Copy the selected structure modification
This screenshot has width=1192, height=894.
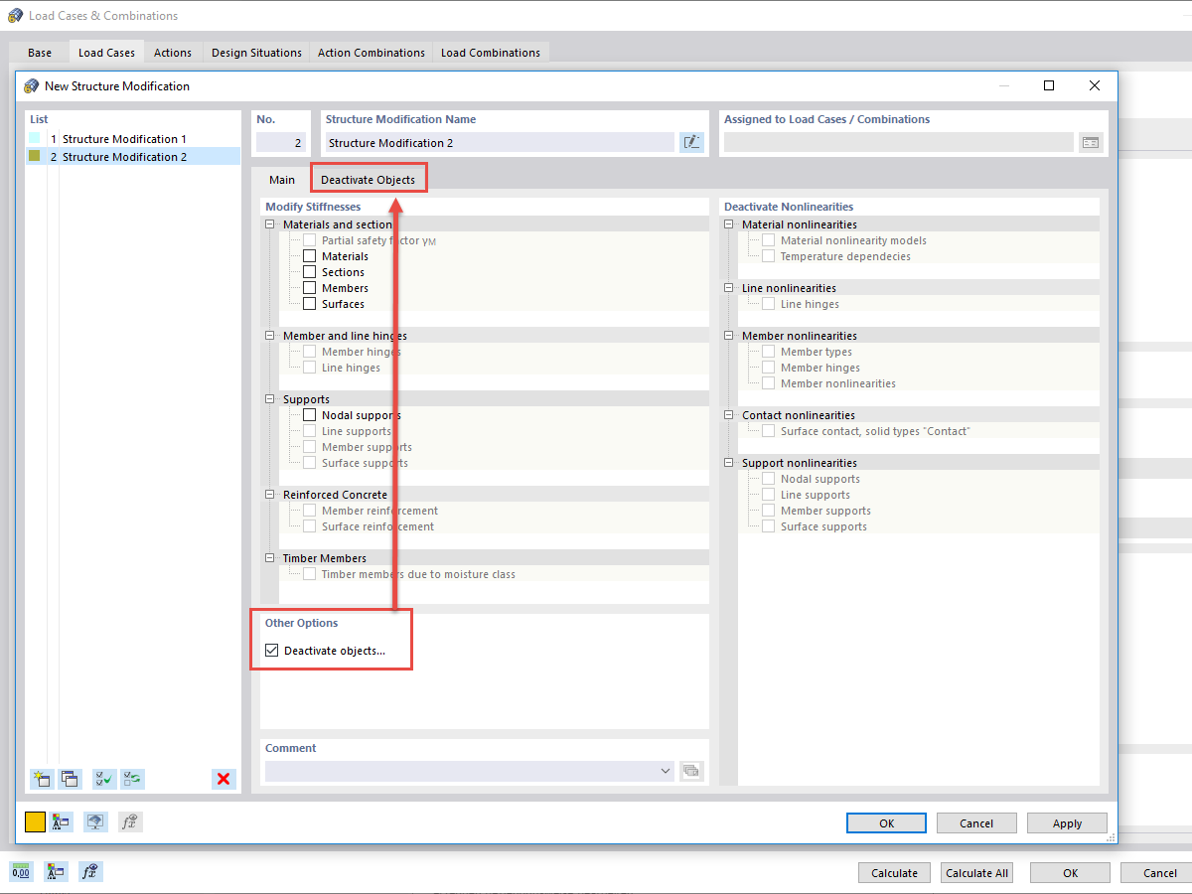(x=70, y=779)
